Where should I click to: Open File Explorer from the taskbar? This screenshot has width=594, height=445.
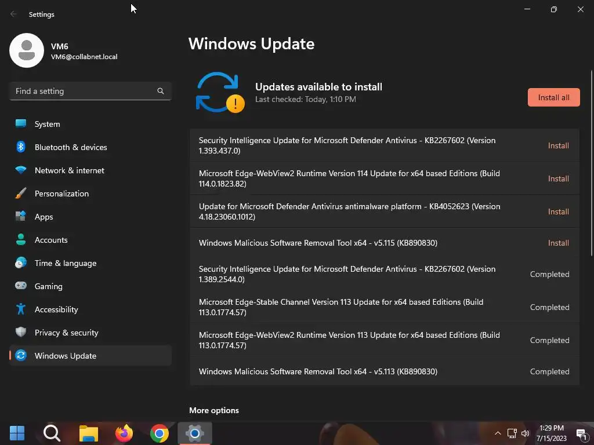[89, 433]
